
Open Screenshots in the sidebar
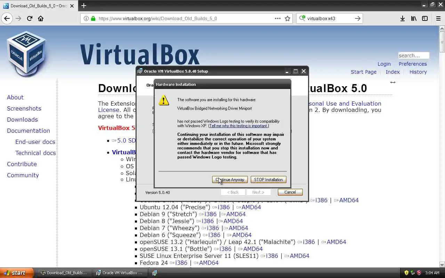[24, 108]
